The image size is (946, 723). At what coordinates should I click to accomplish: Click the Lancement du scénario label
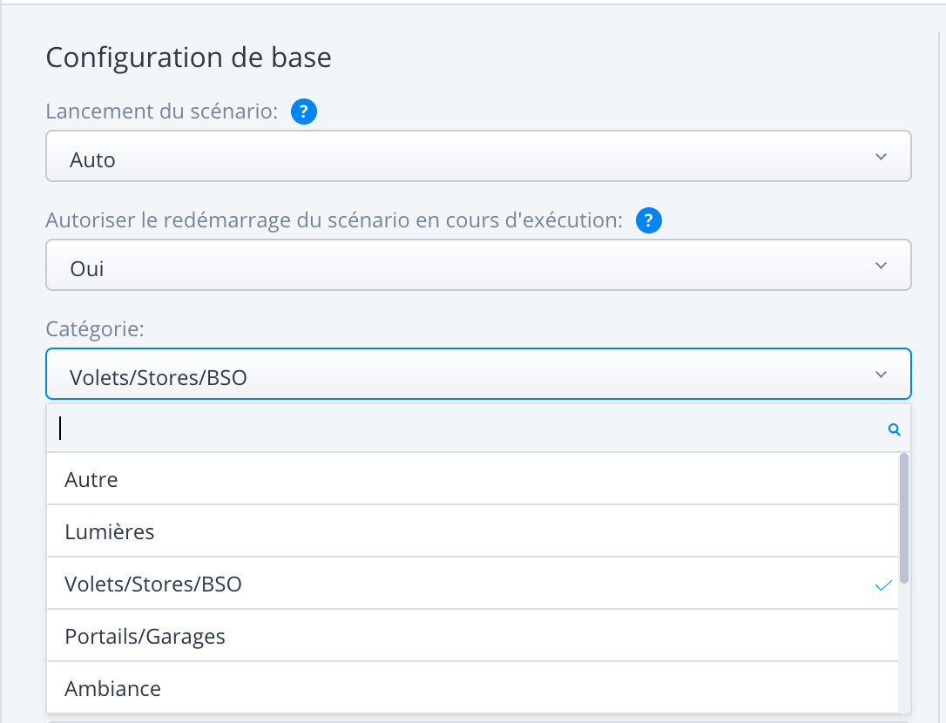click(162, 111)
